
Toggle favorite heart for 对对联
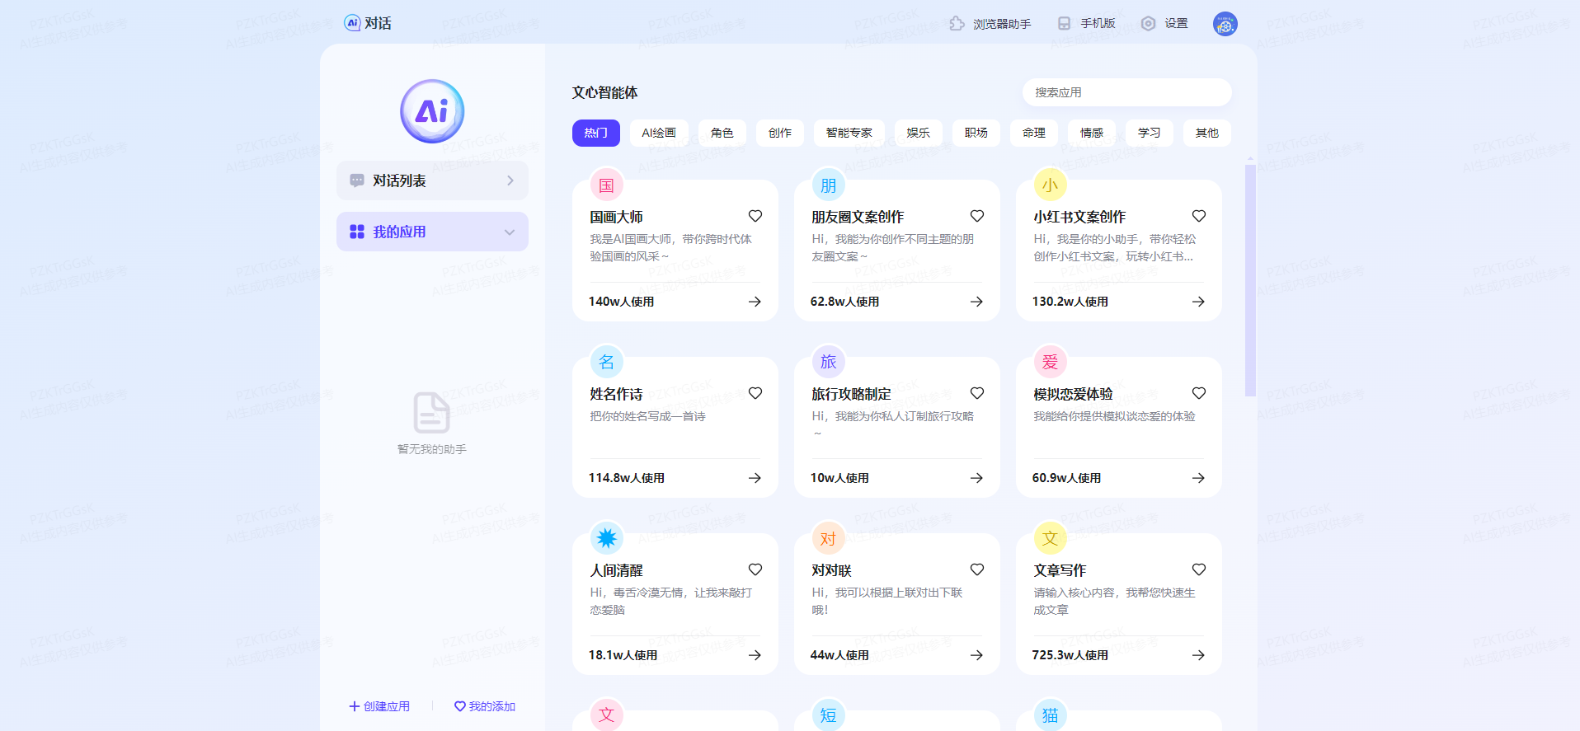click(977, 569)
